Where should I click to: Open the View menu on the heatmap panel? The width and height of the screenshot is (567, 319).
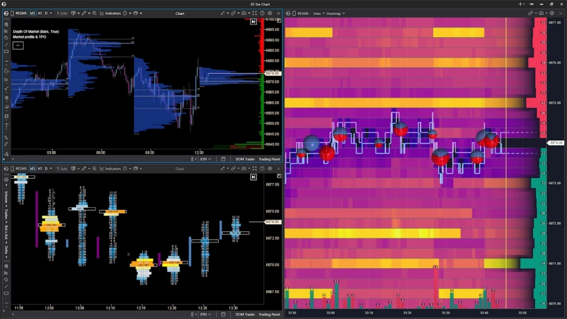point(317,13)
